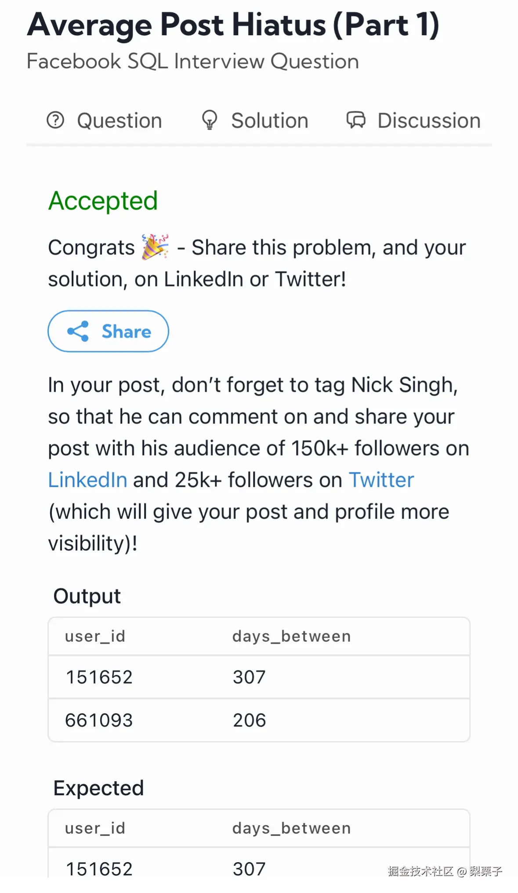Viewport: 518px width, 893px height.
Task: Click the question mark icon beside Question
Action: pos(55,120)
